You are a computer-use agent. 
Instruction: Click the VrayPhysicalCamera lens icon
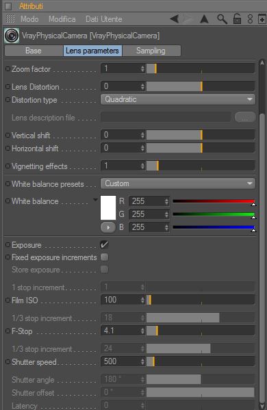(12, 36)
